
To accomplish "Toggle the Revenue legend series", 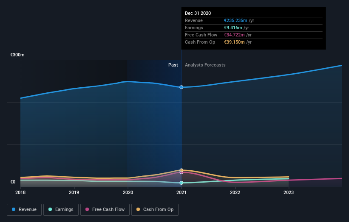I will coord(24,210).
